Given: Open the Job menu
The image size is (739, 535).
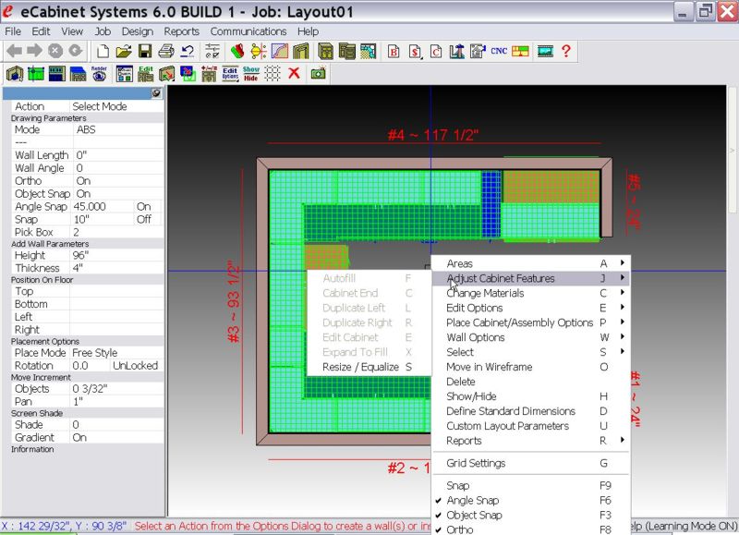Looking at the screenshot, I should pos(103,31).
